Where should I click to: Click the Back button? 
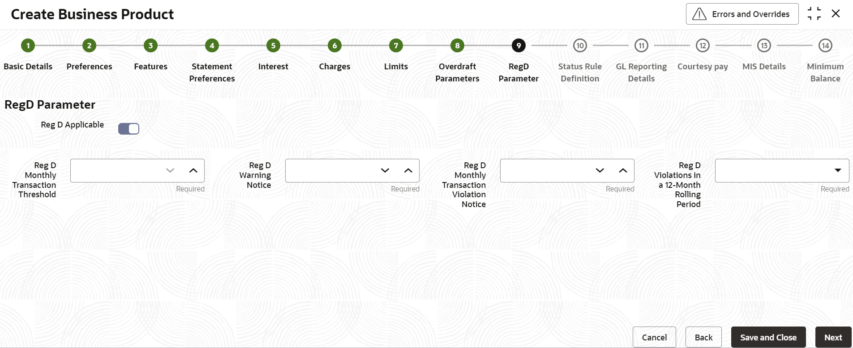coord(703,337)
